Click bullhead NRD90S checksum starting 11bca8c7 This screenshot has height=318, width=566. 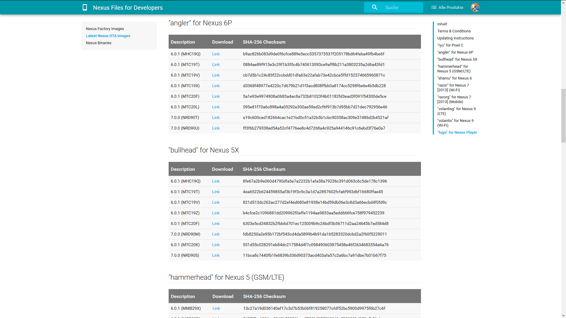(x=314, y=255)
